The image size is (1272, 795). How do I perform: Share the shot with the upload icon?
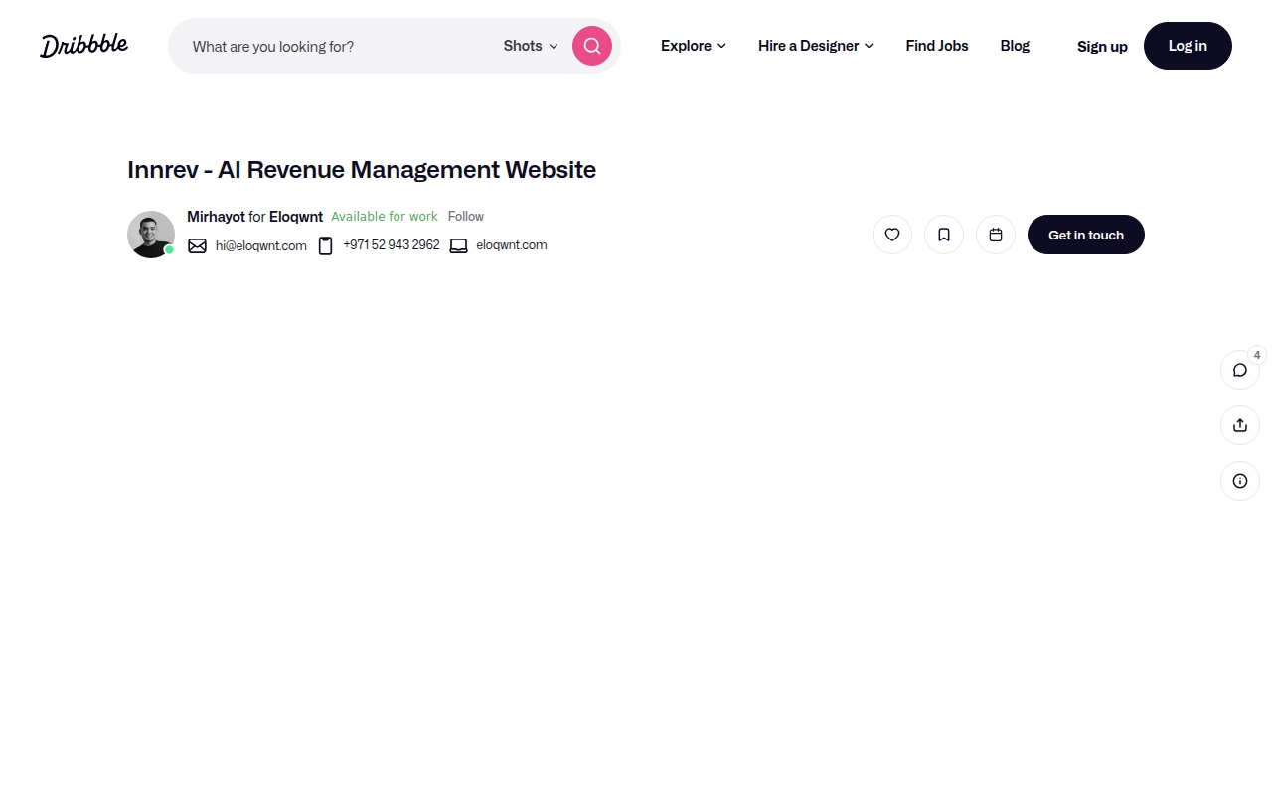(x=1239, y=424)
